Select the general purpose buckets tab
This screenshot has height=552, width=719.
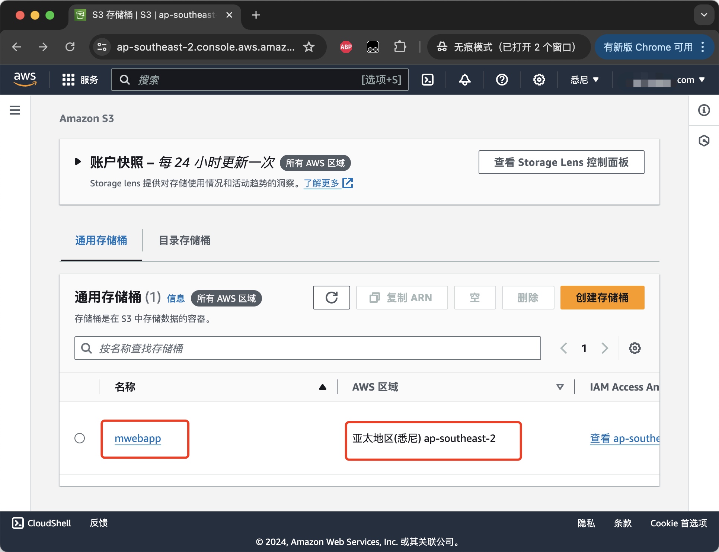(x=101, y=241)
